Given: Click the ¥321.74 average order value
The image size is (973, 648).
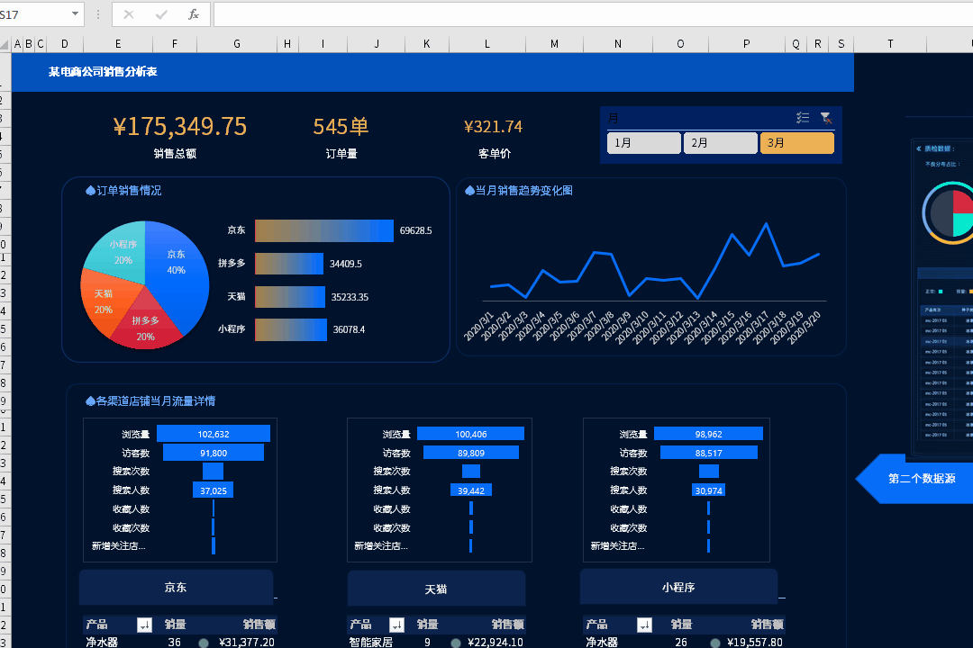Looking at the screenshot, I should 494,127.
